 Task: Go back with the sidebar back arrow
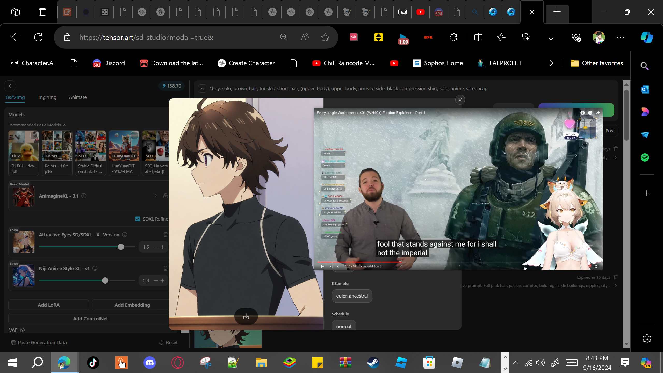(x=10, y=86)
